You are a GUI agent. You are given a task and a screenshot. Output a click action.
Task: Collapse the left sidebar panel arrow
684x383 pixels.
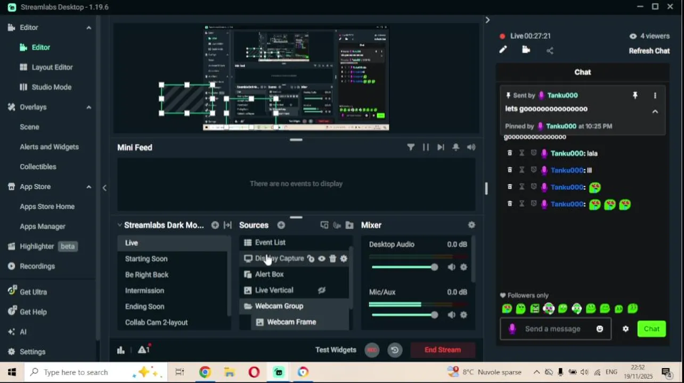tap(104, 187)
